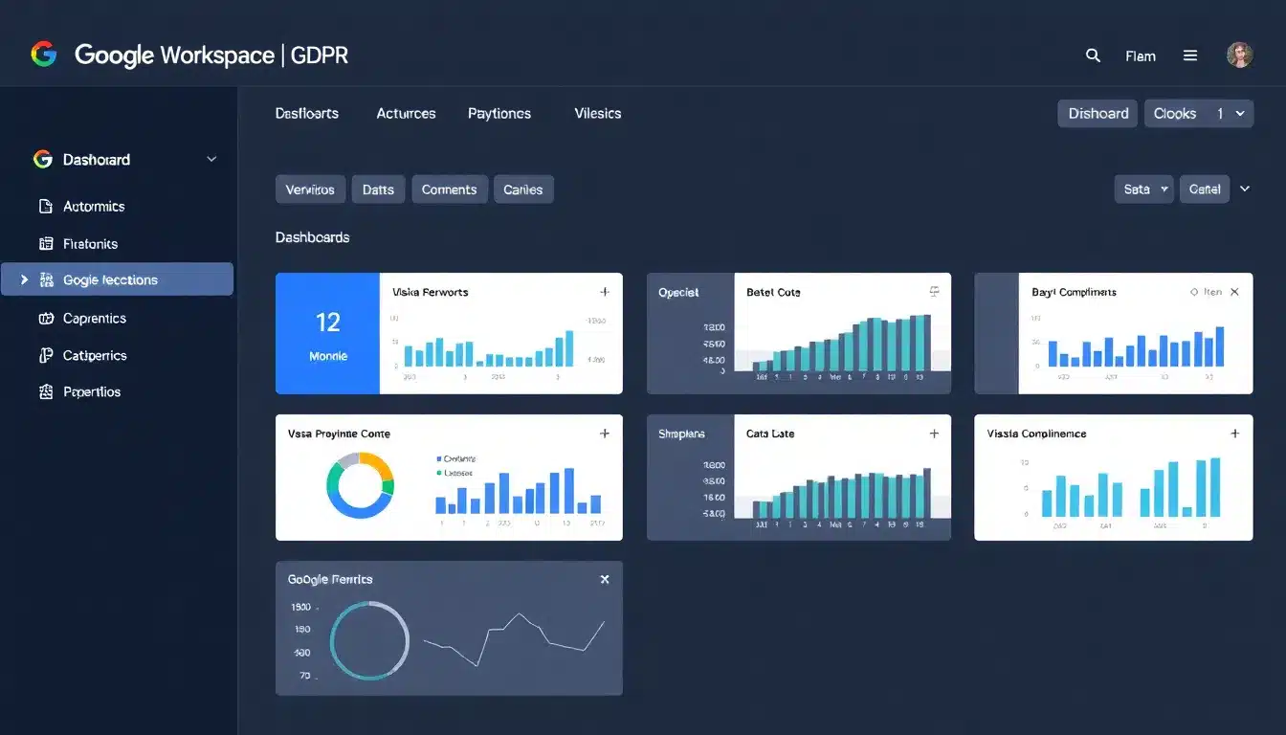Click the donut chart in Vsa Proyinte Conte card

362,488
